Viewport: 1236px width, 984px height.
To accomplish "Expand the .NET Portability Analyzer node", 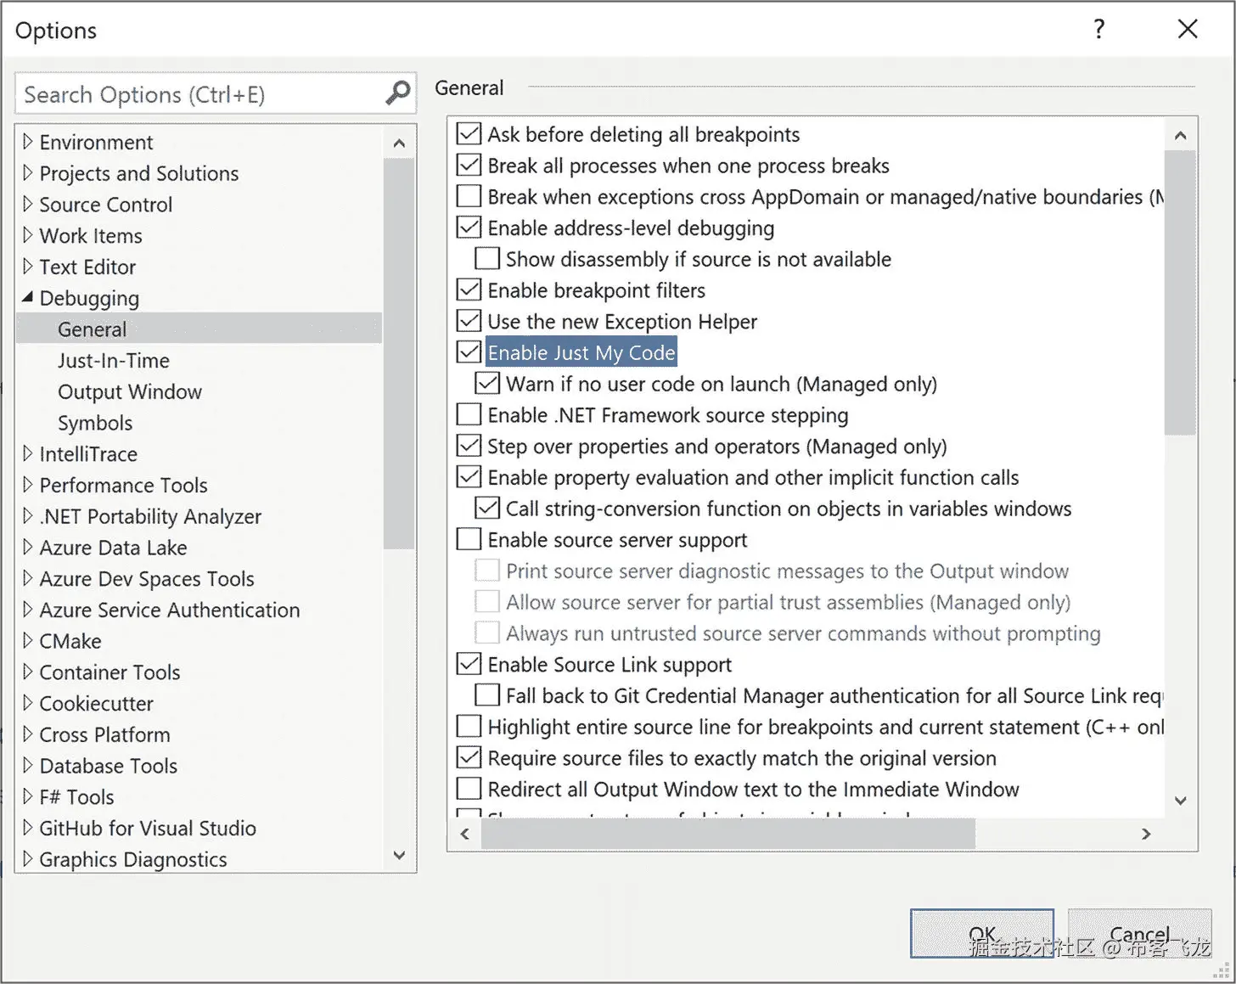I will click(x=27, y=516).
